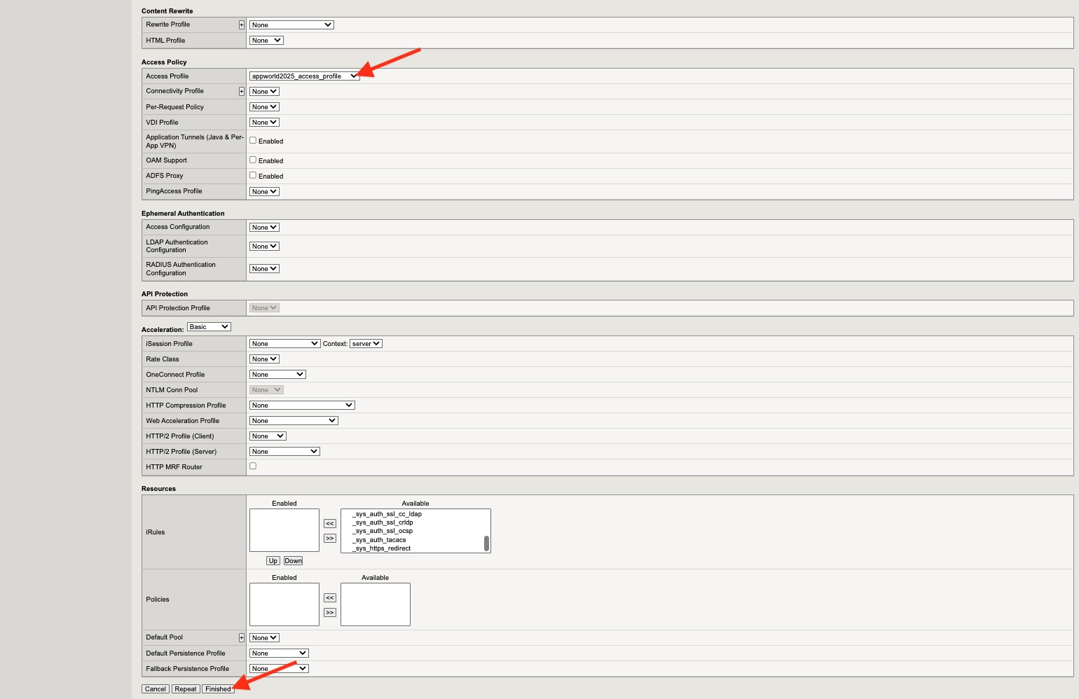Enable the OAM Support checkbox
This screenshot has width=1079, height=699.
point(253,160)
